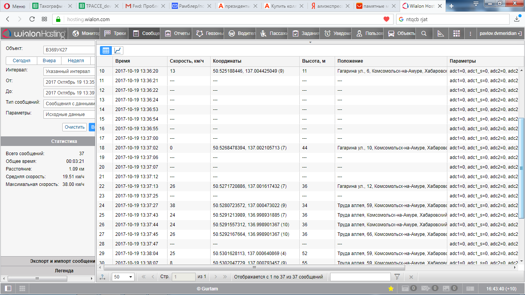This screenshot has height=295, width=525.
Task: Click the filter text input field
Action: (360, 277)
